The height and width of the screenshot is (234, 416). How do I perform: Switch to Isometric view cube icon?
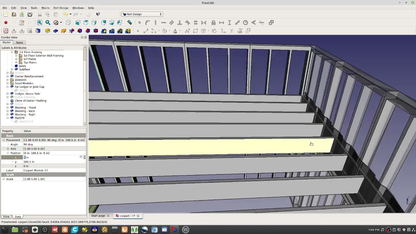click(68, 22)
